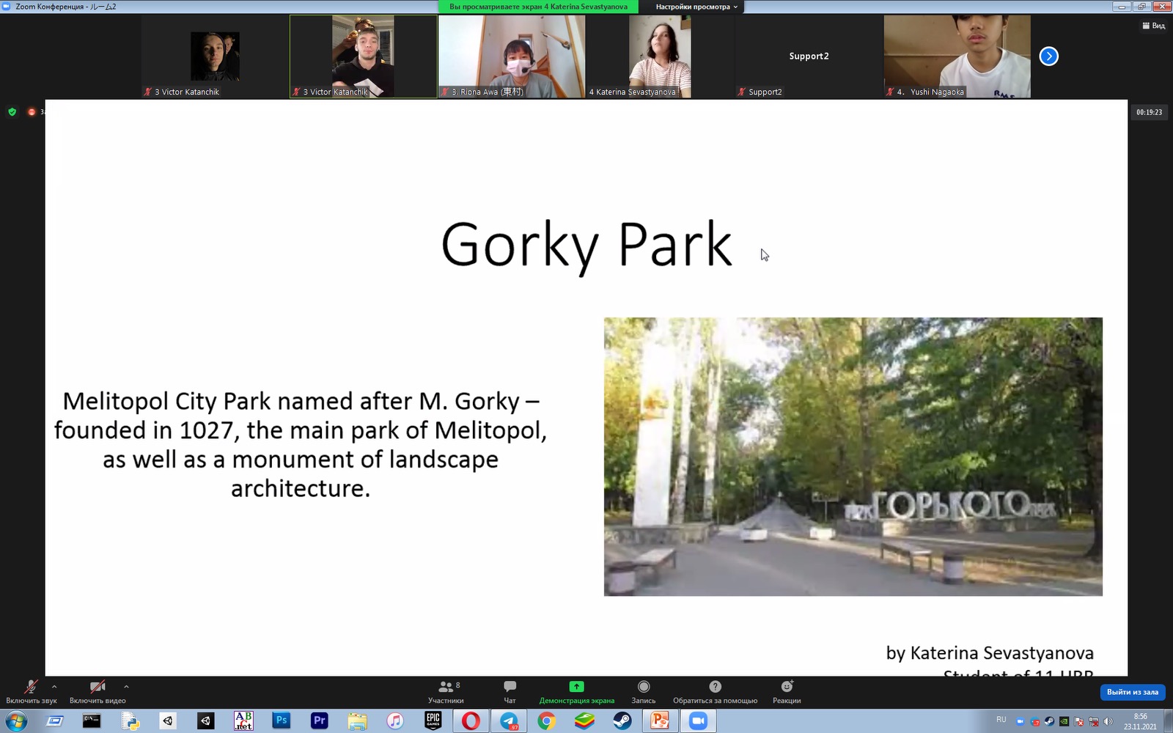Open the Participants panel icon
1173x733 pixels.
tap(445, 687)
